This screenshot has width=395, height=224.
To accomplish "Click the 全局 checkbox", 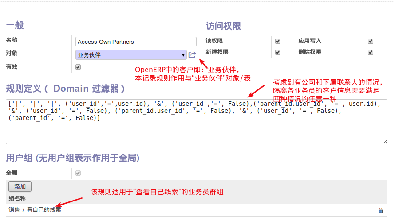I will [x=78, y=173].
